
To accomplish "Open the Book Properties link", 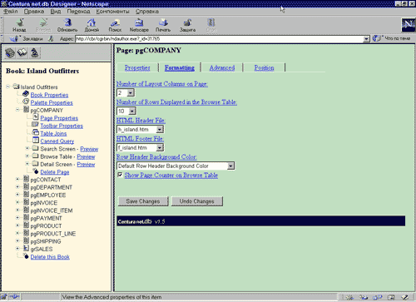I will (49, 95).
